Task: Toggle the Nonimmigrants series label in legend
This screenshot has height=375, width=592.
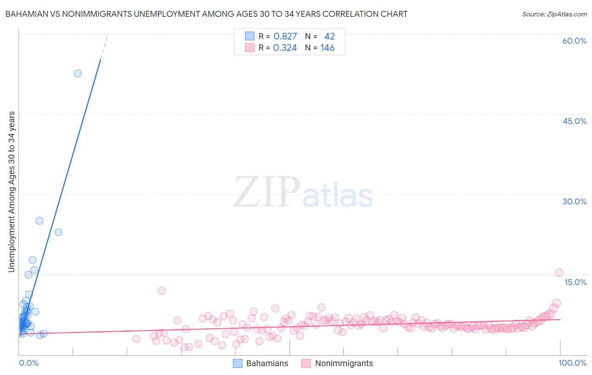Action: (x=344, y=363)
